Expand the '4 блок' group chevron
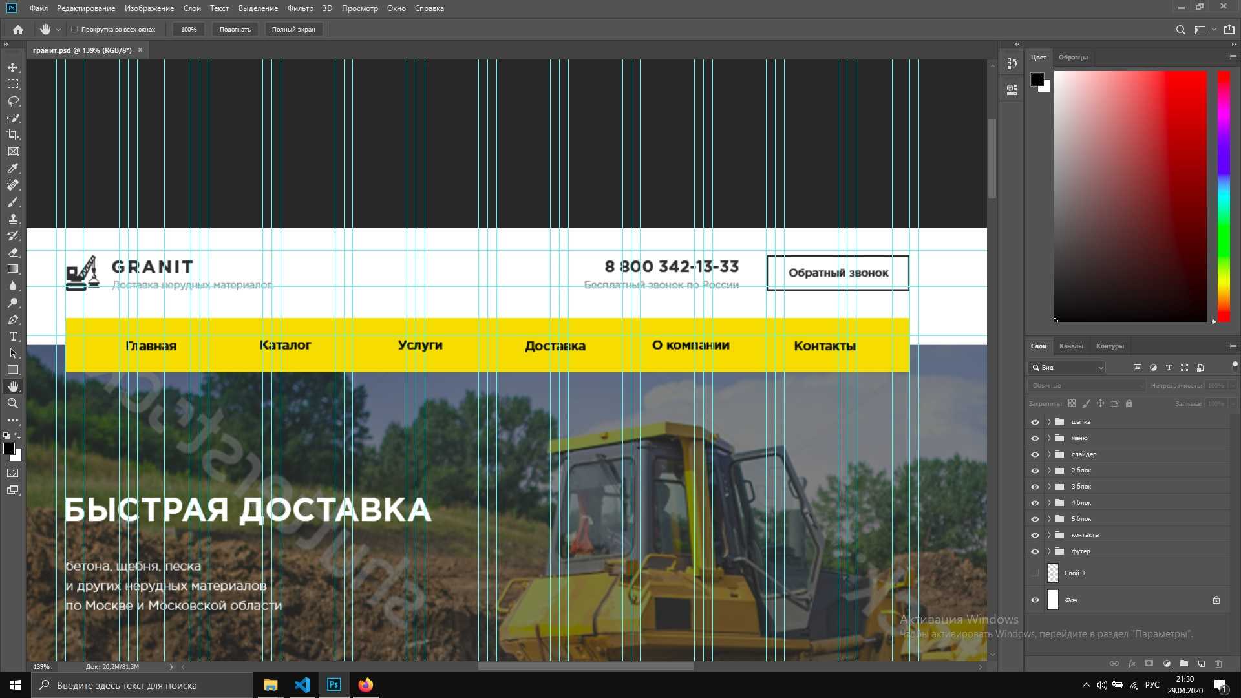Viewport: 1241px width, 698px height. (x=1049, y=503)
